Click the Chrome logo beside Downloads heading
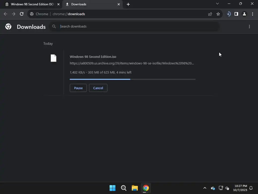 pos(8,27)
